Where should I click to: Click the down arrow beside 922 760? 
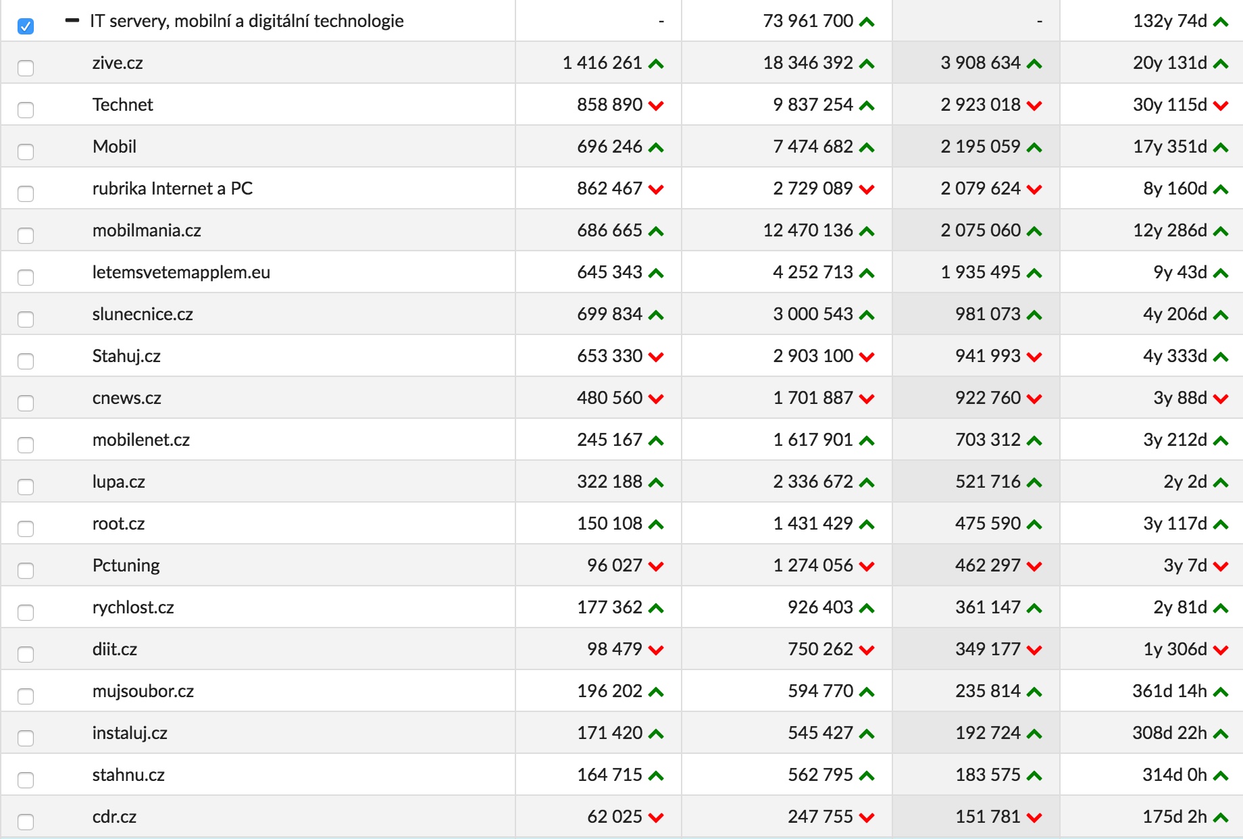pyautogui.click(x=1034, y=399)
